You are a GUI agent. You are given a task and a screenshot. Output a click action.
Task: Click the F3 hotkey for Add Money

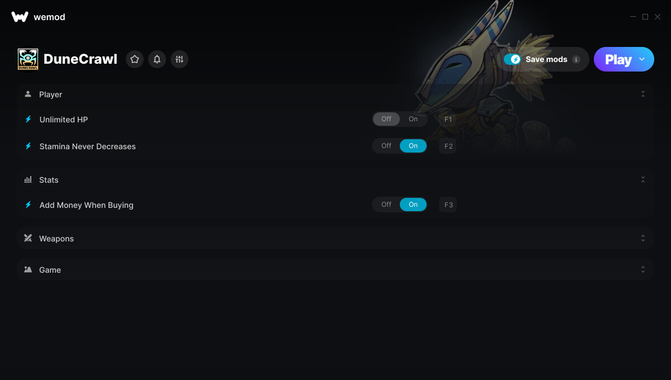[448, 205]
